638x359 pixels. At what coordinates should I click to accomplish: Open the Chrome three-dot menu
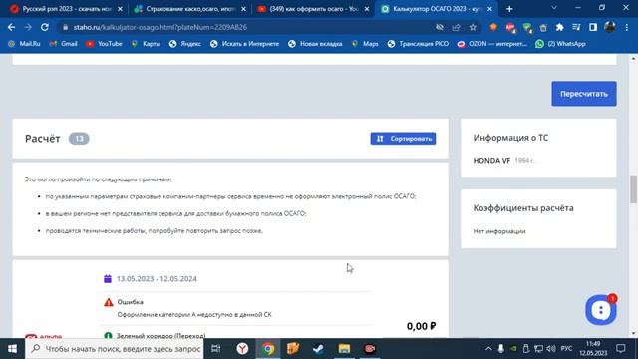coord(627,27)
